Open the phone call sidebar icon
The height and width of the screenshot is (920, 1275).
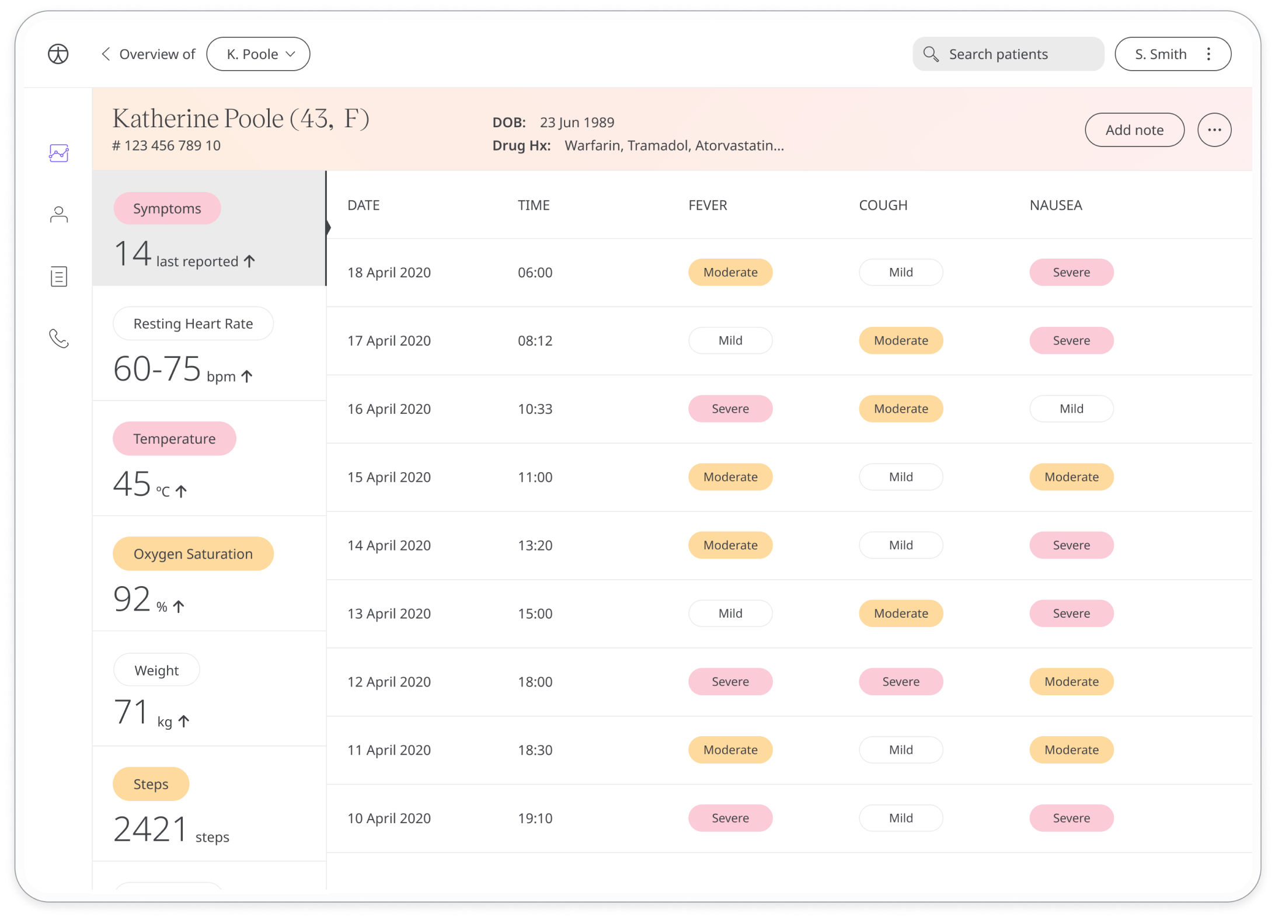pyautogui.click(x=59, y=339)
